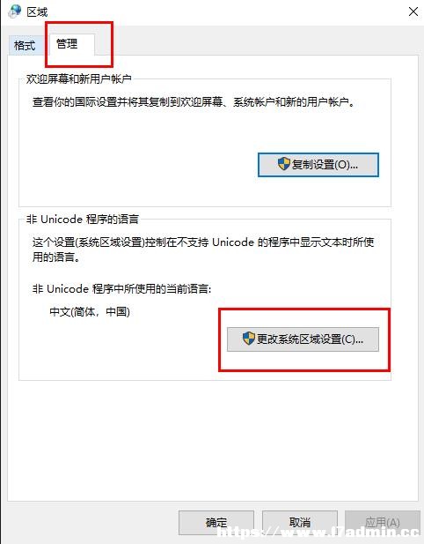424x544 pixels.
Task: Click the globe icon in the 区域 title bar
Action: pos(15,11)
